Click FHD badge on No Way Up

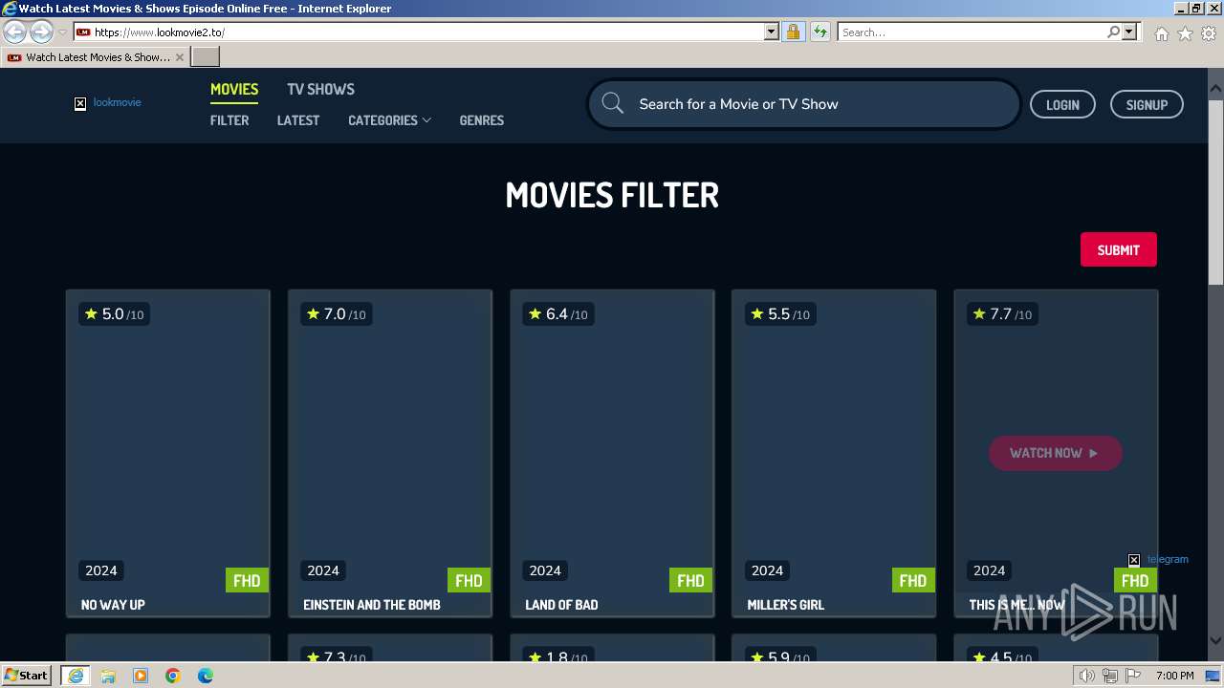pyautogui.click(x=247, y=580)
